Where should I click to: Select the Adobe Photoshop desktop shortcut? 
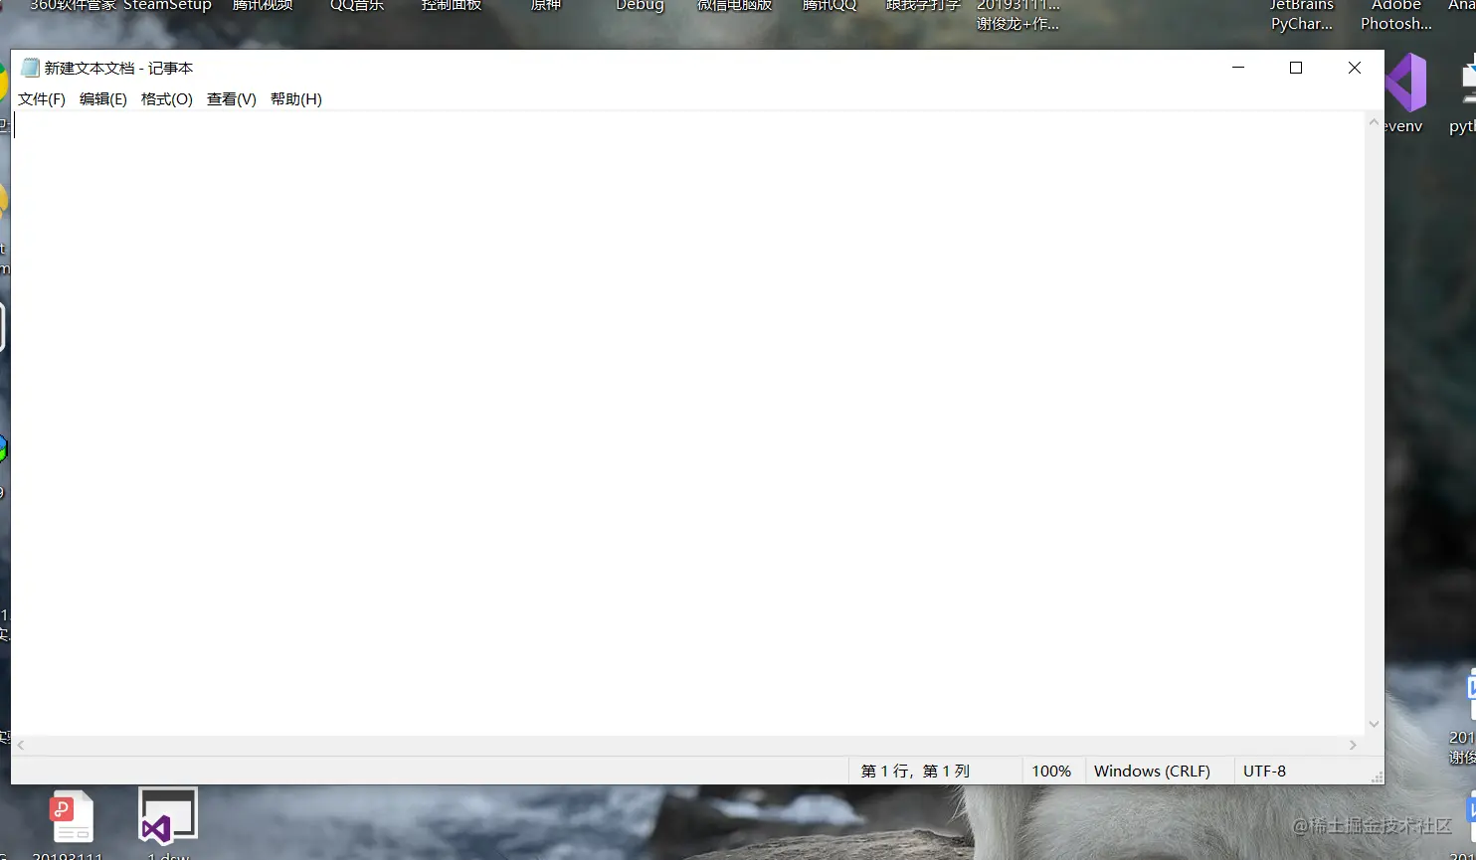1396,16
